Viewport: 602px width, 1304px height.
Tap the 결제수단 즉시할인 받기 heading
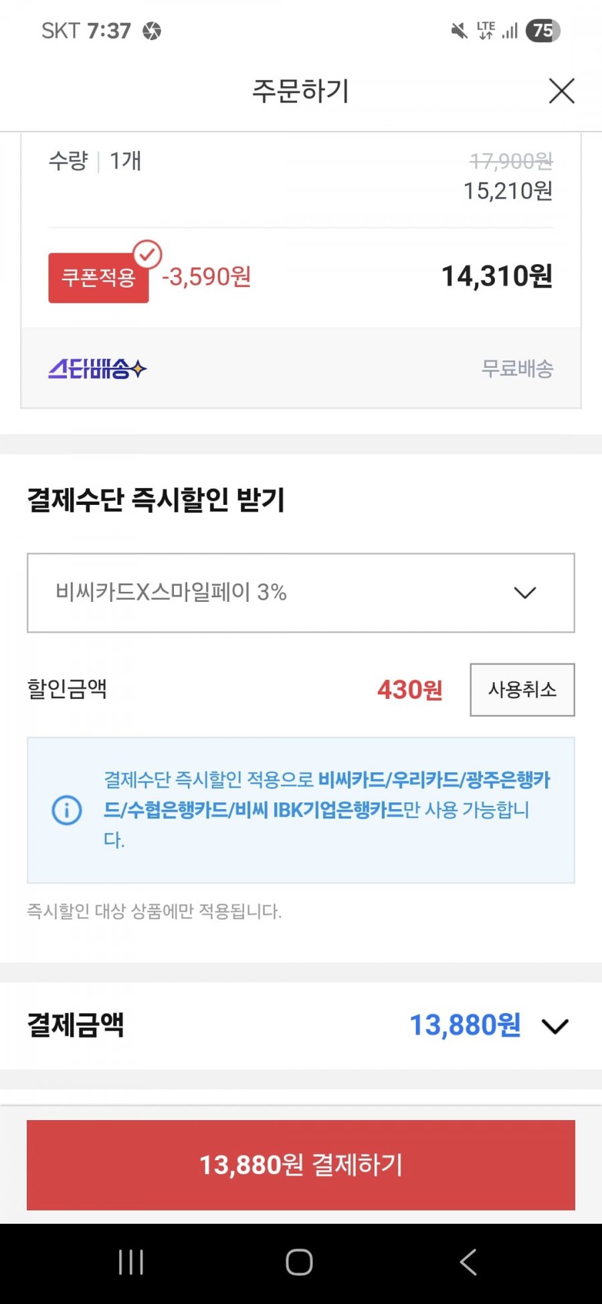click(x=156, y=500)
